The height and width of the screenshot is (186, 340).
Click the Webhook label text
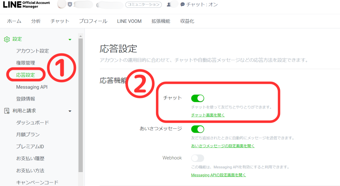[x=172, y=158]
